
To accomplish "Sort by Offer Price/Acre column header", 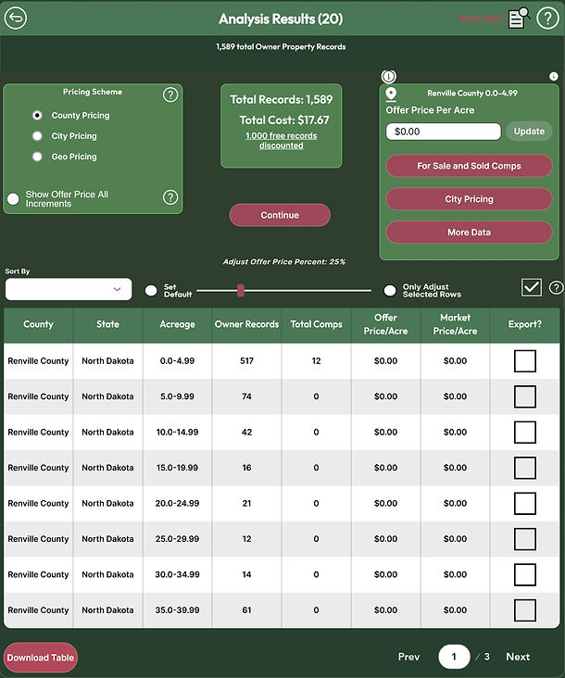I will pos(385,324).
